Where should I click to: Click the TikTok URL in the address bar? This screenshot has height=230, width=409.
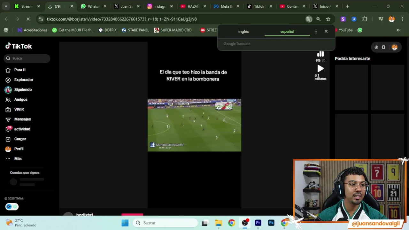122,19
